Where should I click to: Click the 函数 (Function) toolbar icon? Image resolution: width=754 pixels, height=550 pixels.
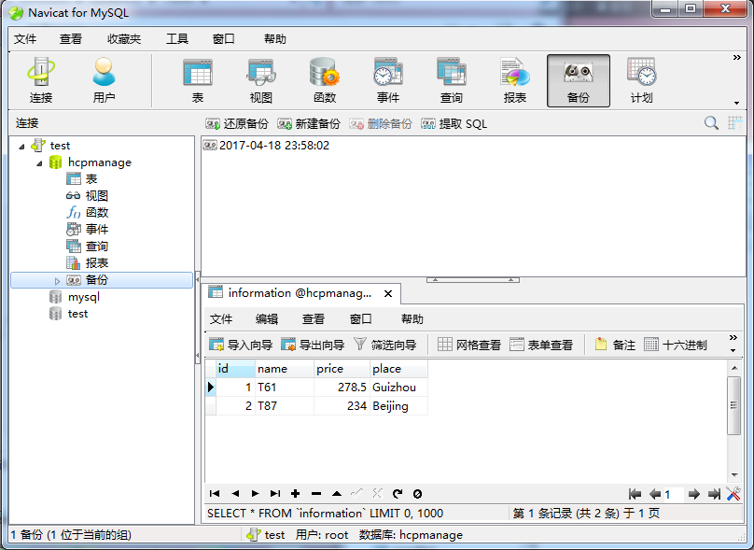pos(324,80)
